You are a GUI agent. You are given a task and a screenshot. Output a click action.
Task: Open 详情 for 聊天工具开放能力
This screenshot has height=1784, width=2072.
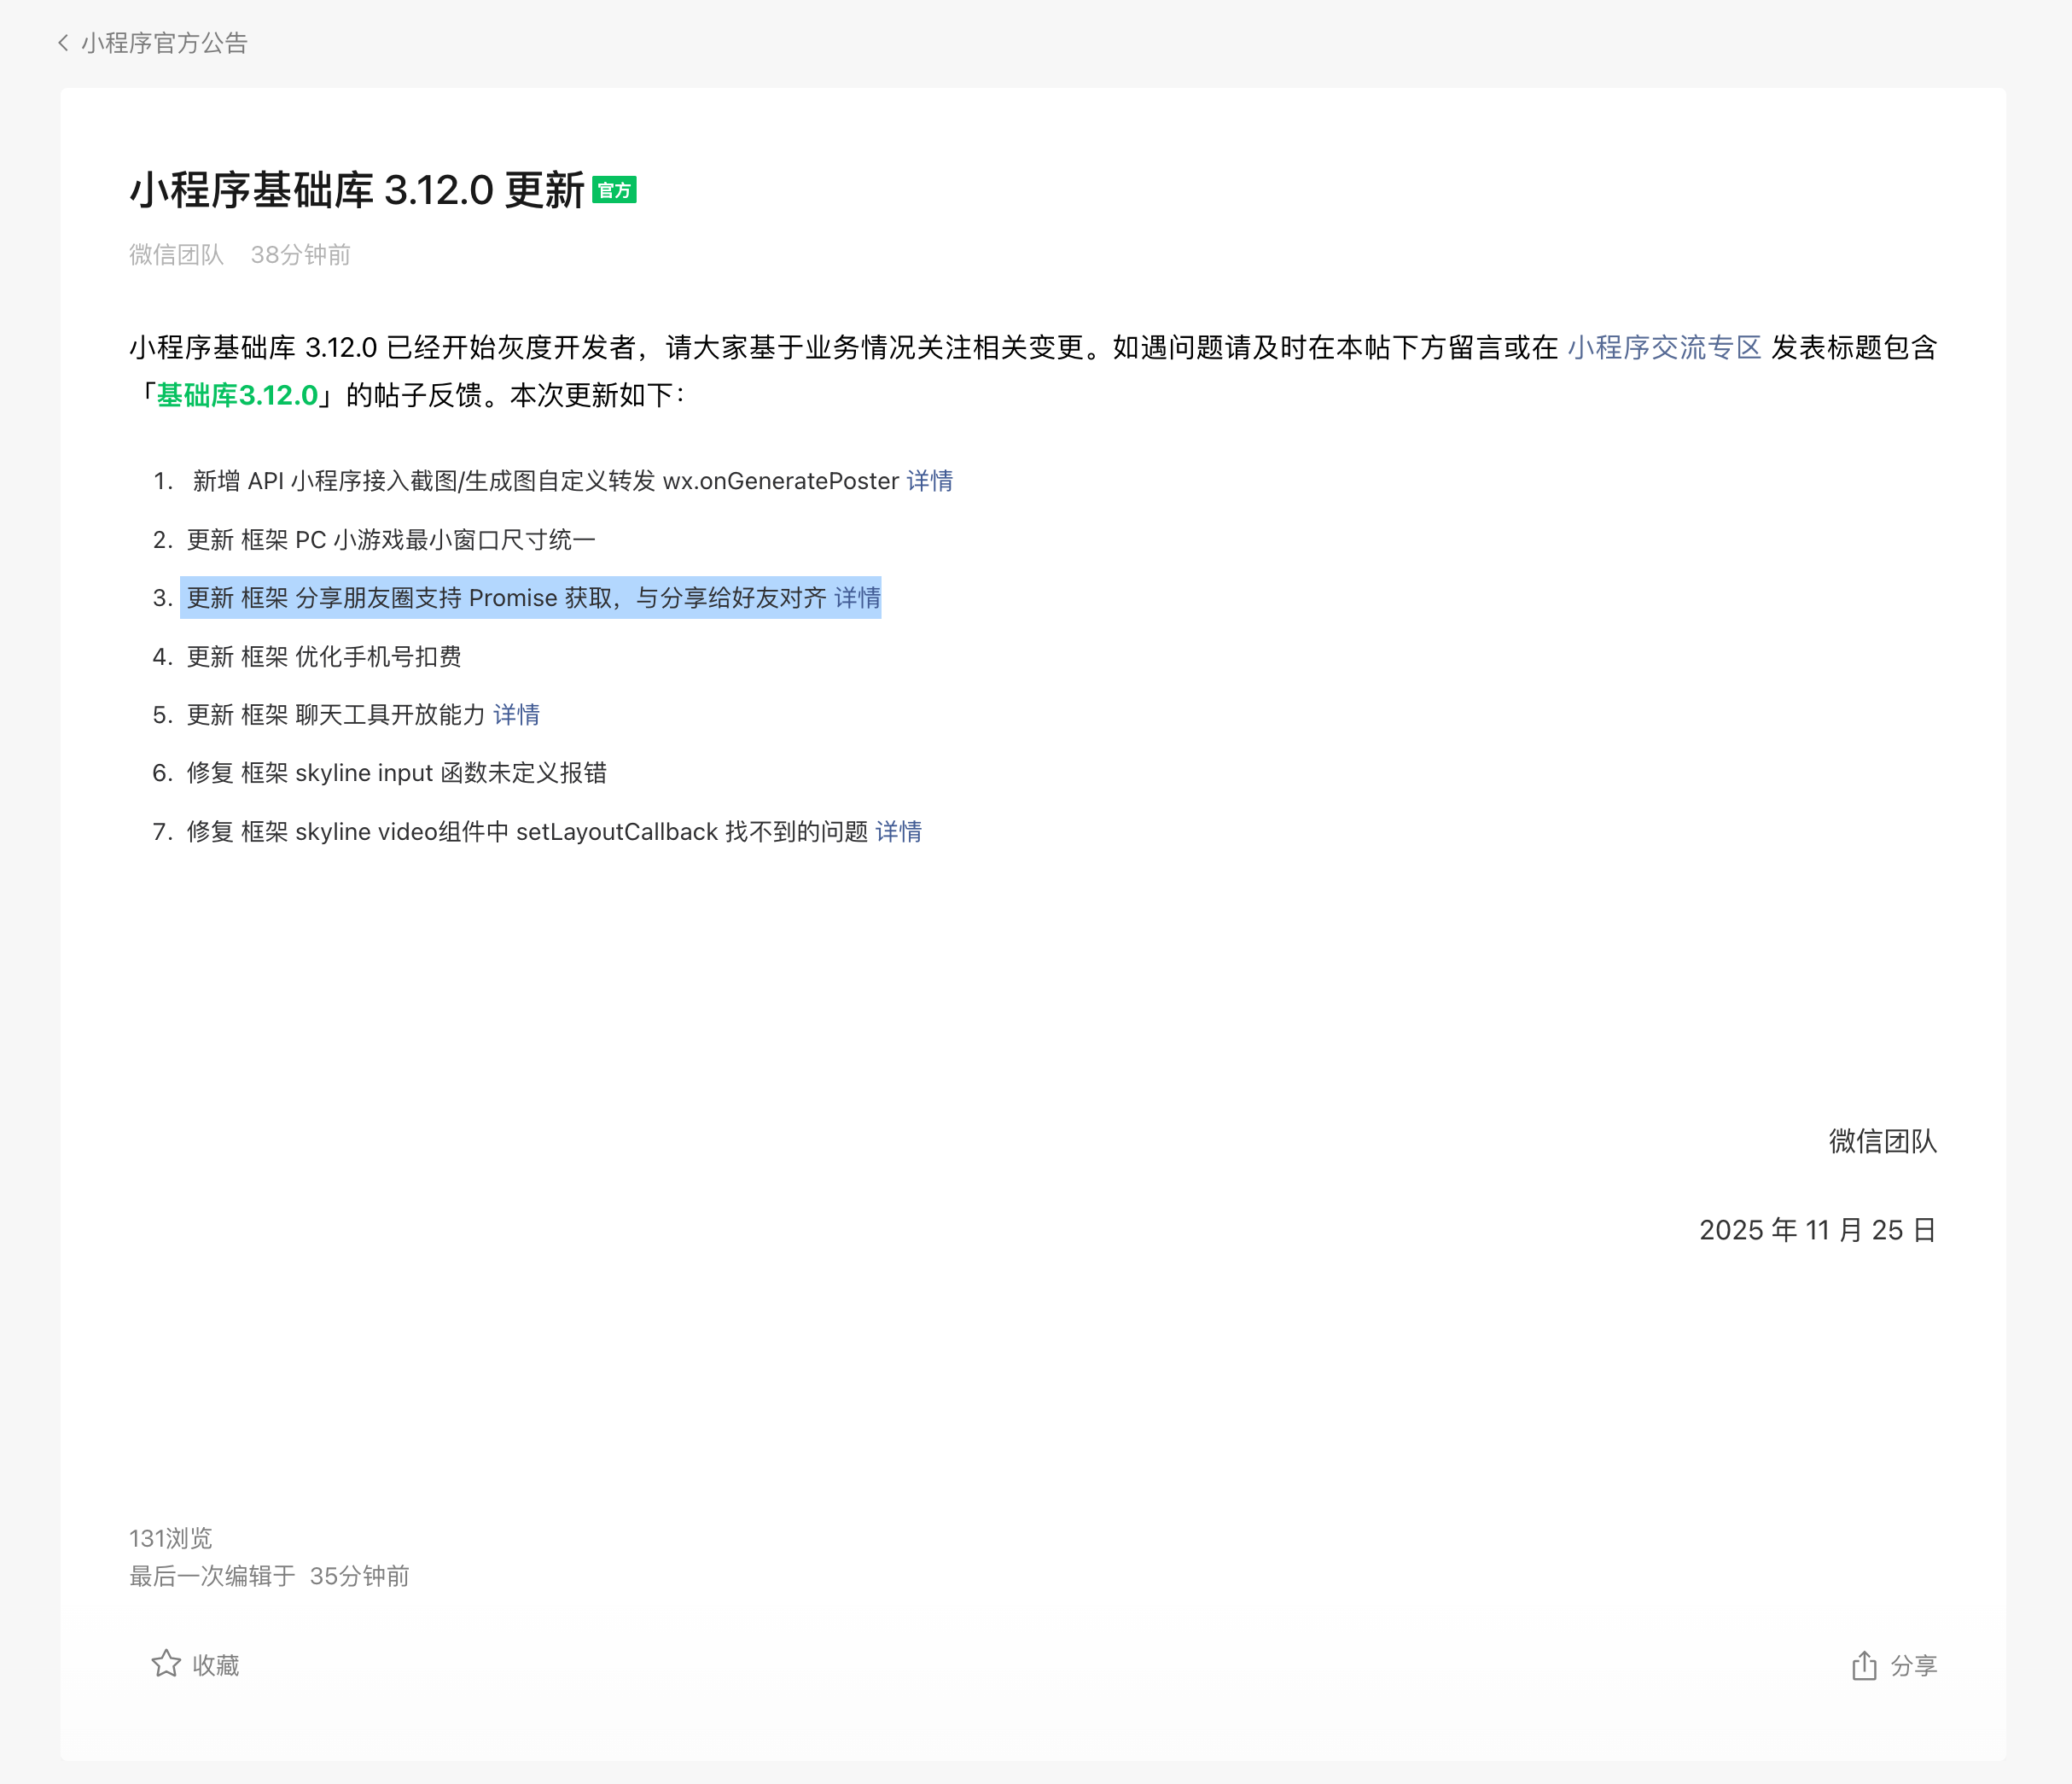click(x=516, y=714)
